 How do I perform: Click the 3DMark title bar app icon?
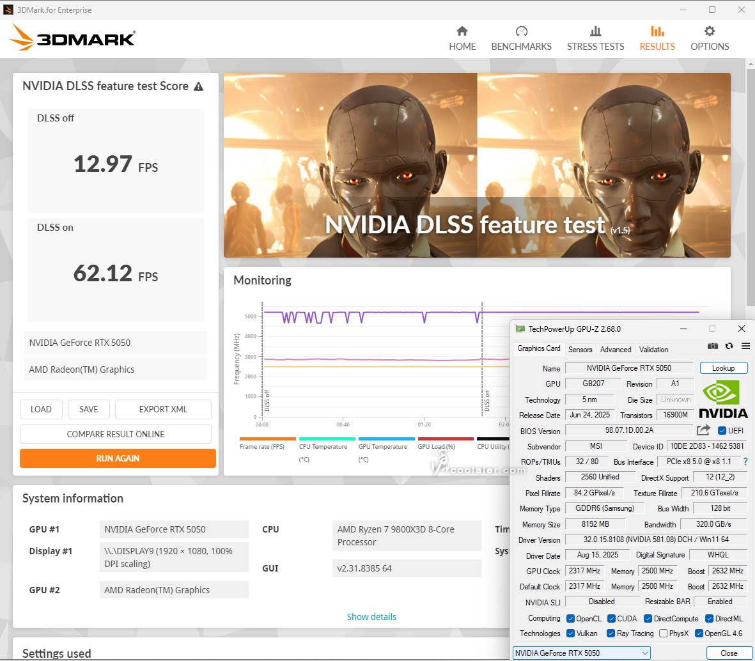pyautogui.click(x=8, y=10)
